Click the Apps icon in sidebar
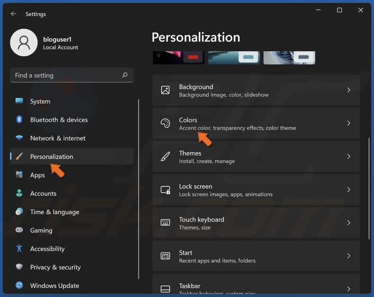This screenshot has height=297, width=374. tap(19, 175)
